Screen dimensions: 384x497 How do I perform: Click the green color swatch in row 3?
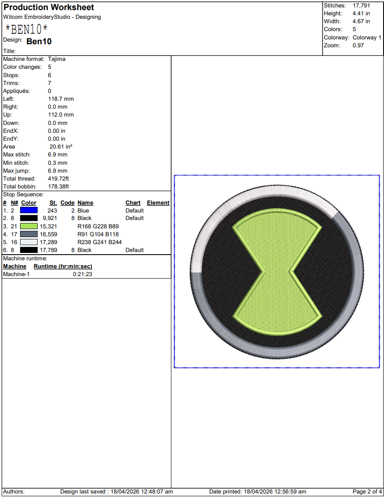coord(29,226)
